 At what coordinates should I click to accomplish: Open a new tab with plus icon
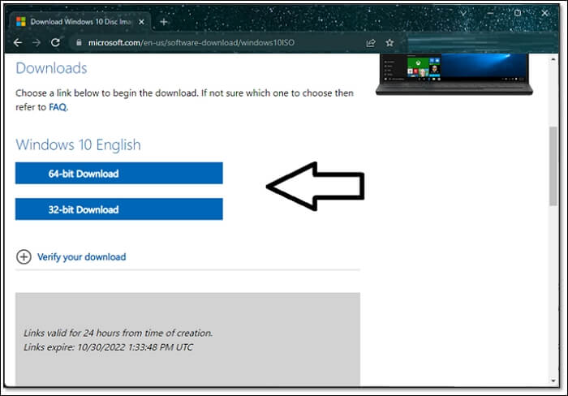pyautogui.click(x=164, y=22)
